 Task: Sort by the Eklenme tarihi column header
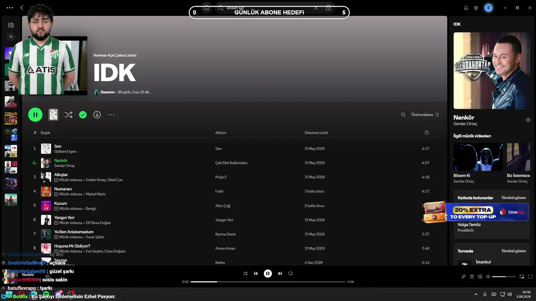pyautogui.click(x=316, y=133)
